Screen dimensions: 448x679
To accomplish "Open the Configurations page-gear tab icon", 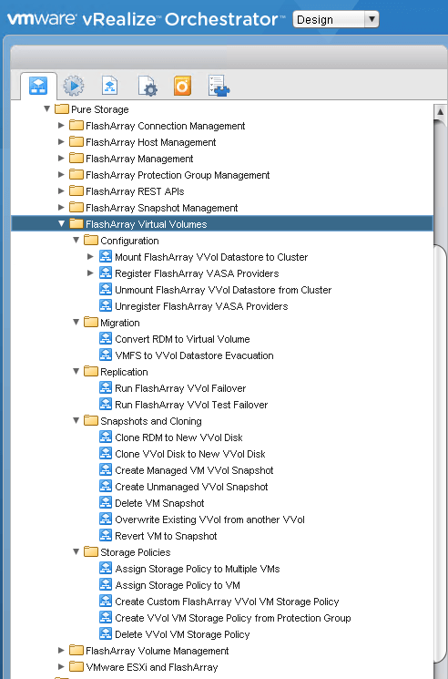I will point(148,86).
